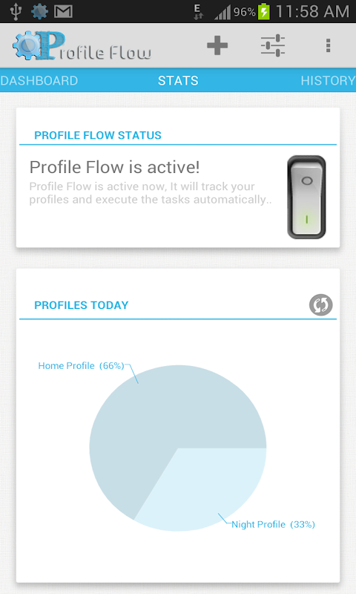Click the Home Profile (66%) label
Screen dimensions: 356x594
pos(81,365)
